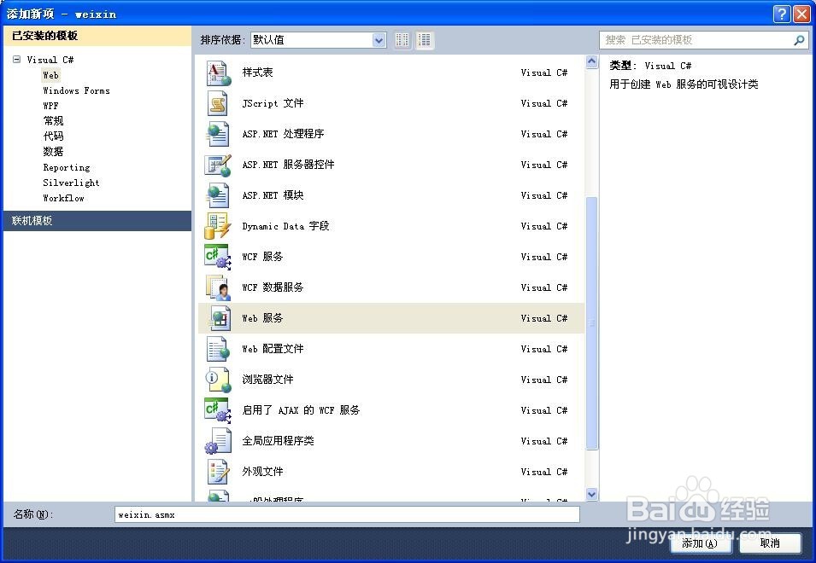The image size is (816, 563).
Task: Select Workflow category
Action: pyautogui.click(x=63, y=198)
